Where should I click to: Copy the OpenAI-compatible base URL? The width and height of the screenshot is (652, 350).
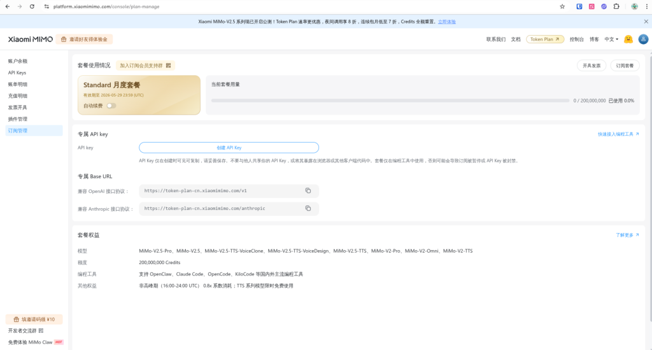click(x=308, y=191)
